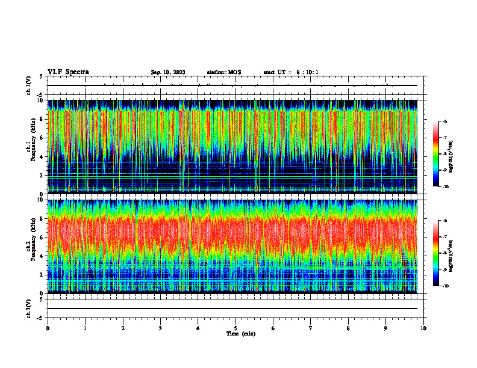The height and width of the screenshot is (368, 477).
Task: Click time axis tick label "0"
Action: point(48,328)
